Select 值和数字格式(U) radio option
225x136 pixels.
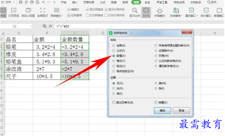[x=156, y=66]
